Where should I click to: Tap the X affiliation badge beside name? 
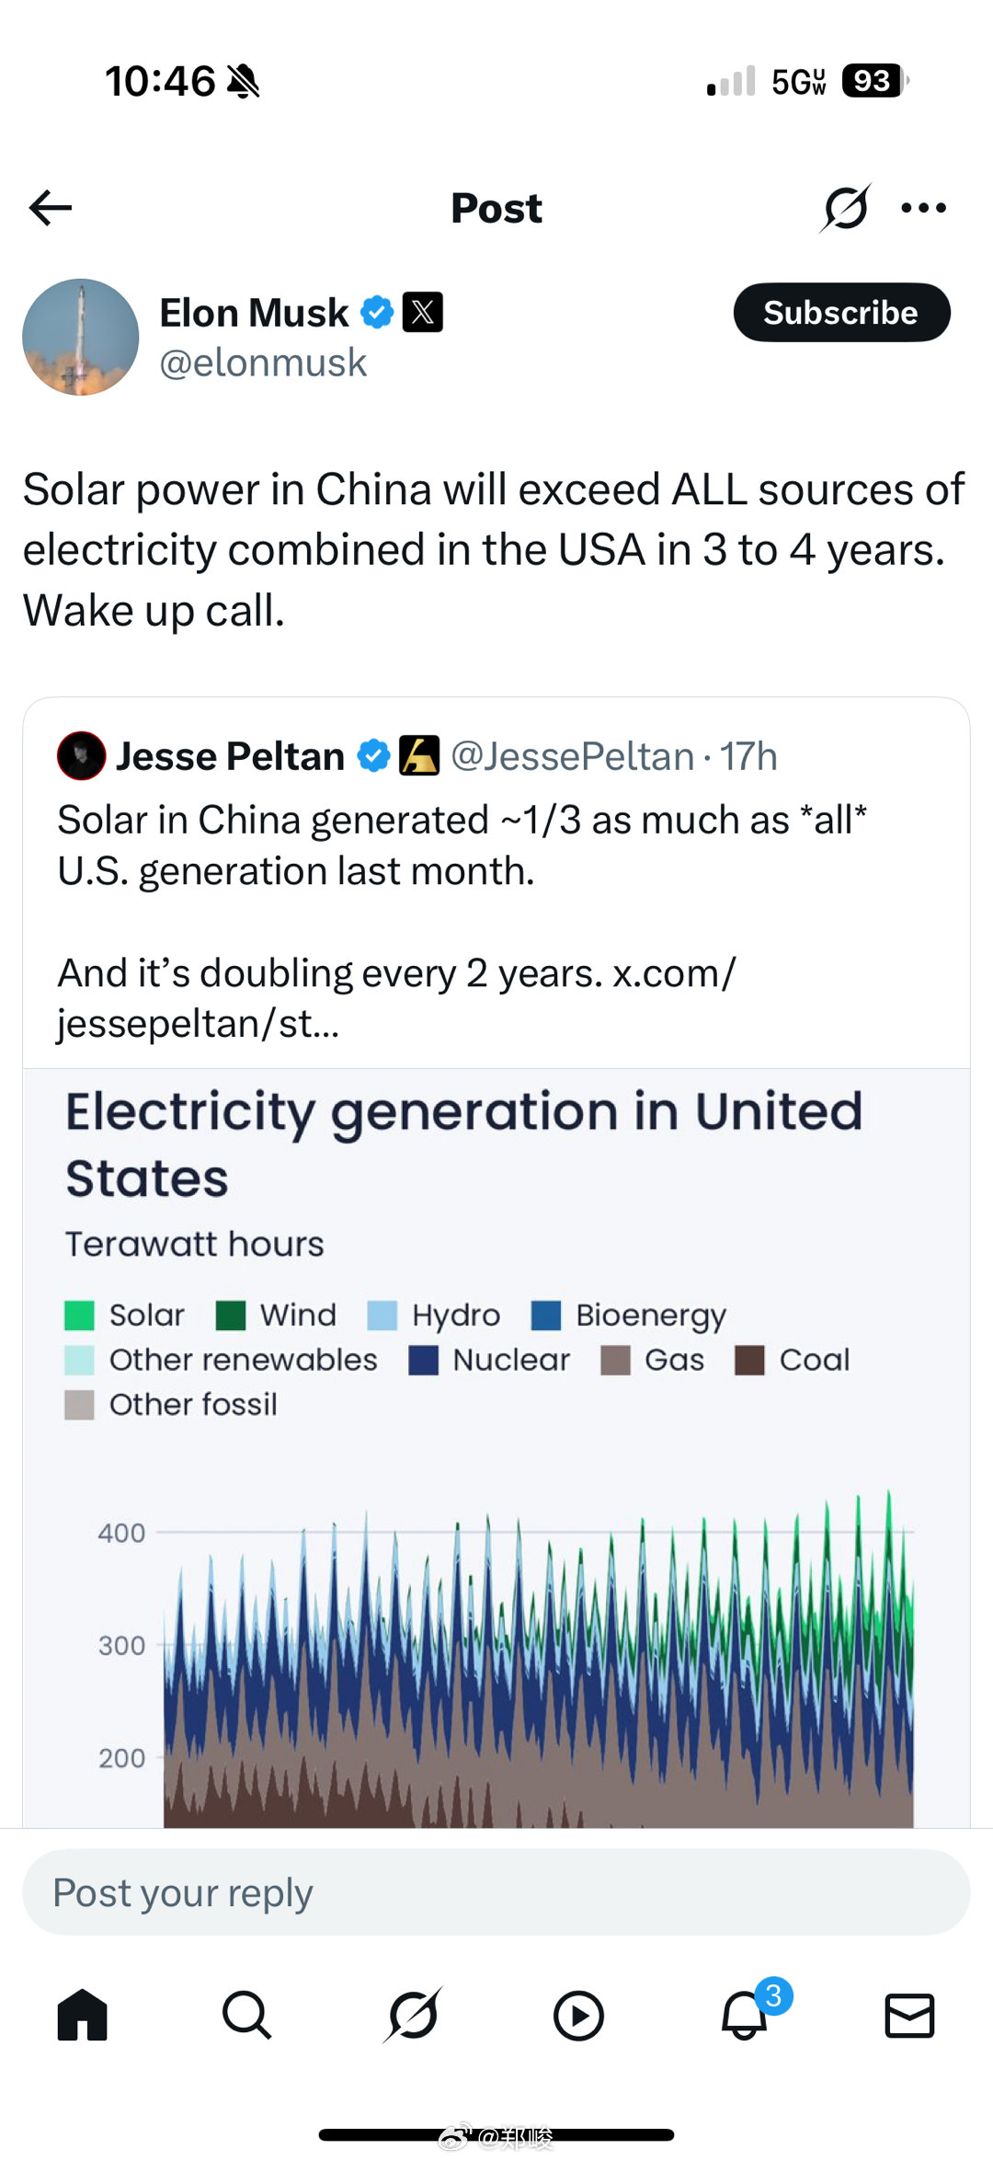click(x=423, y=313)
